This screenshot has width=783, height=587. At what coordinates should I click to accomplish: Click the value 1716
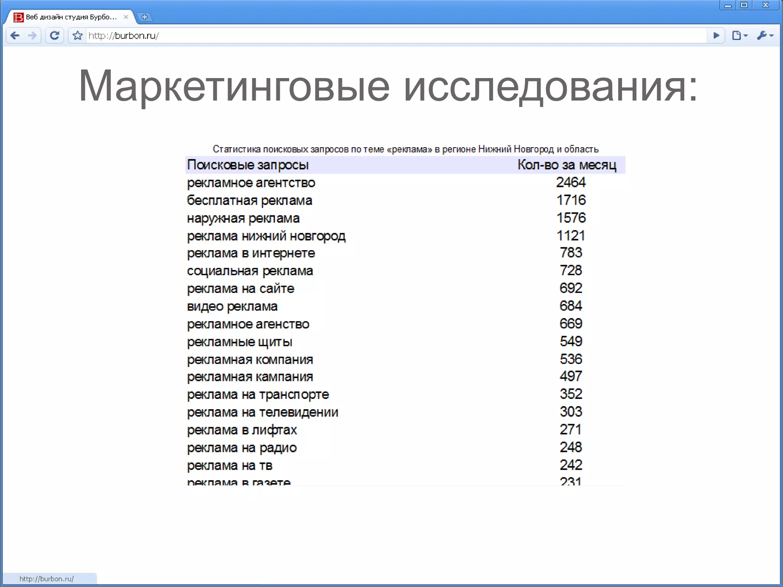tap(571, 200)
